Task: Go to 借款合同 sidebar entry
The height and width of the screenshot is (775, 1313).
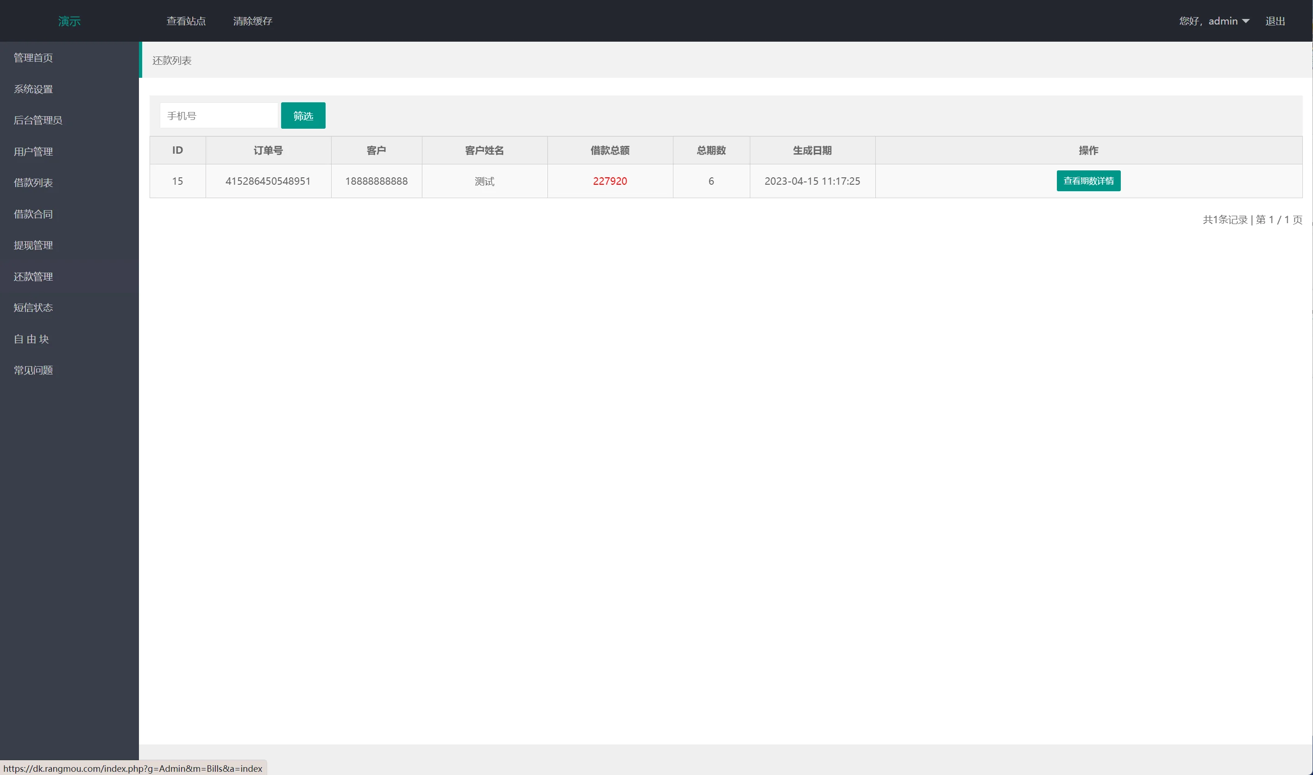Action: (33, 214)
